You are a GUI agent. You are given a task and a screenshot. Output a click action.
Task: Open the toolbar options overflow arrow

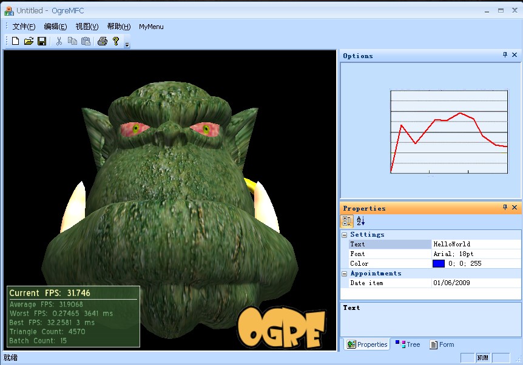point(127,45)
